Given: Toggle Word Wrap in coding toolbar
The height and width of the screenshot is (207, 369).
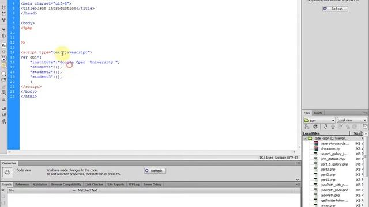Looking at the screenshot, I should [4, 58].
